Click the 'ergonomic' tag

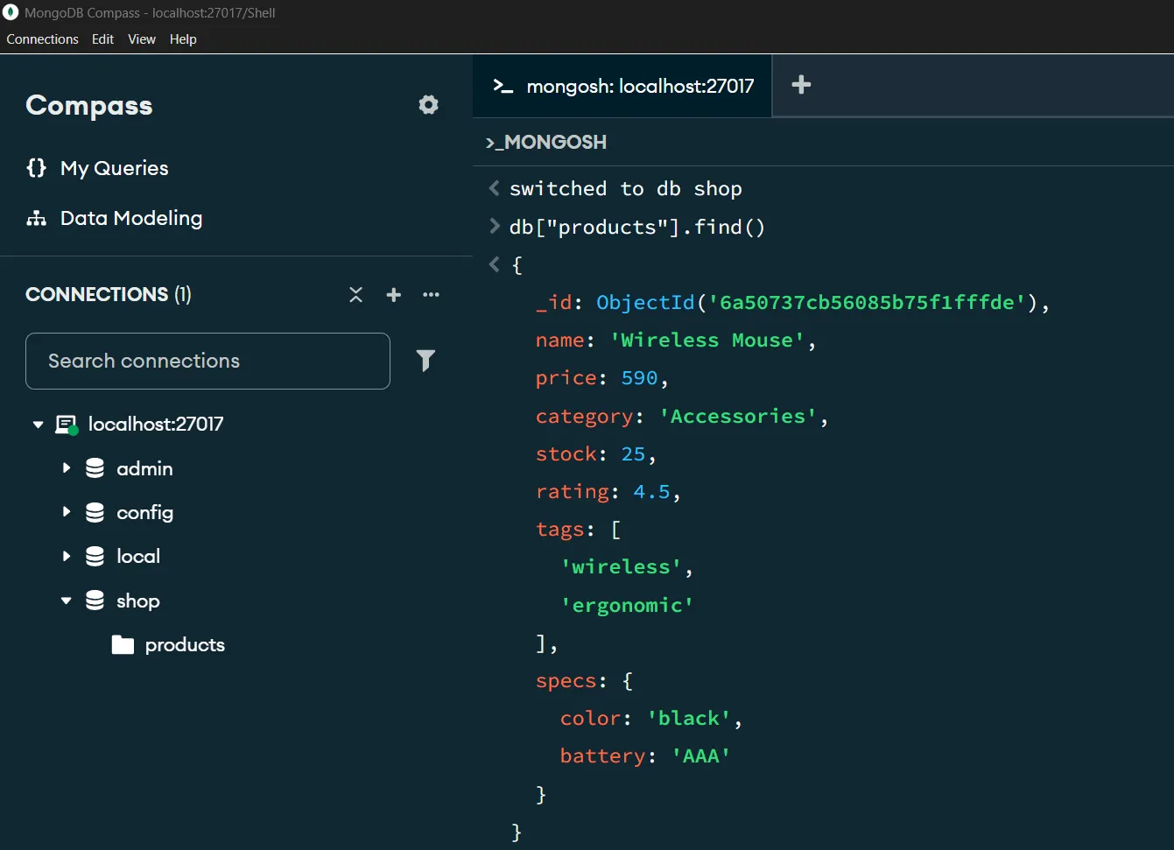[x=627, y=605]
